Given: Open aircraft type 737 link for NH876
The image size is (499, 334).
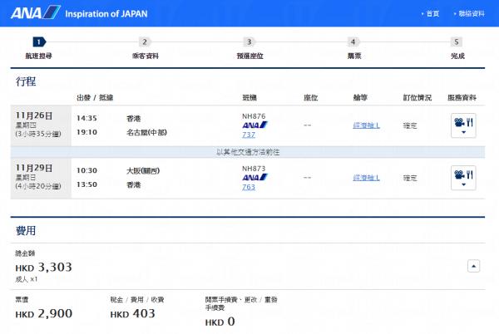Looking at the screenshot, I should click(x=249, y=135).
